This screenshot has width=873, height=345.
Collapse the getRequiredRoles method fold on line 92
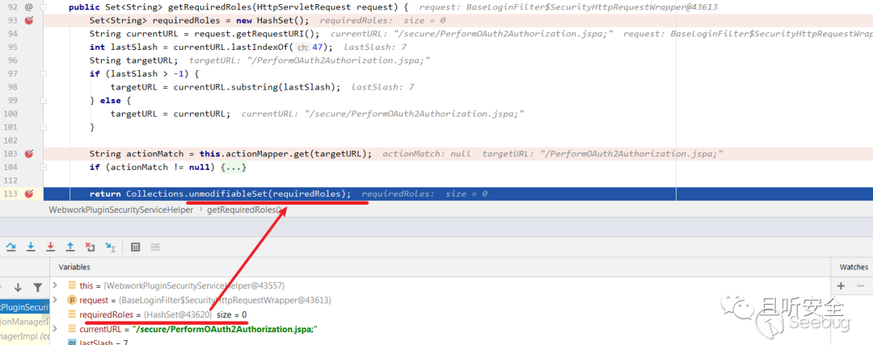[44, 7]
